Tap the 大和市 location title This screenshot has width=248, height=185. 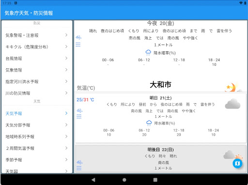[160, 85]
